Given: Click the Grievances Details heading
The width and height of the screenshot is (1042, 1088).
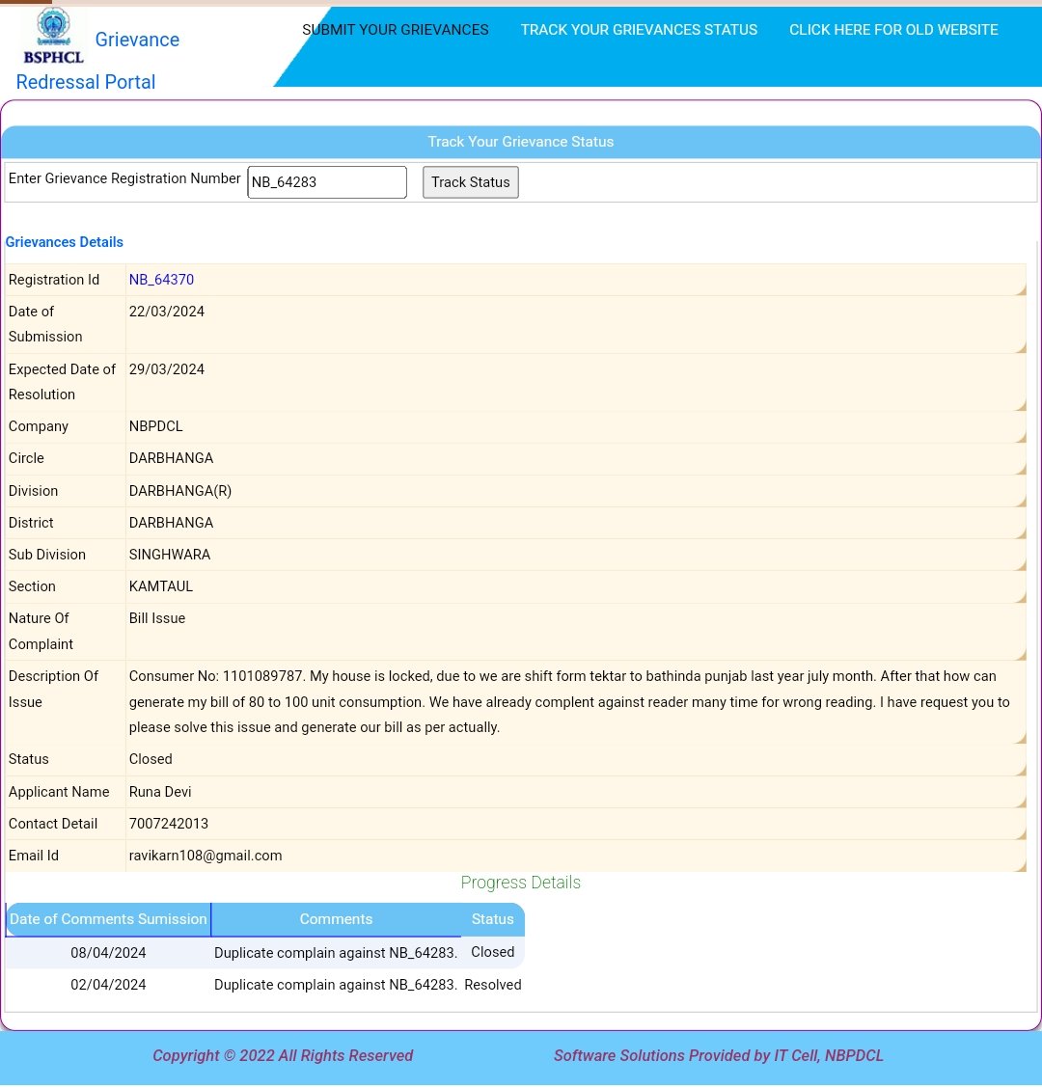Looking at the screenshot, I should point(64,242).
